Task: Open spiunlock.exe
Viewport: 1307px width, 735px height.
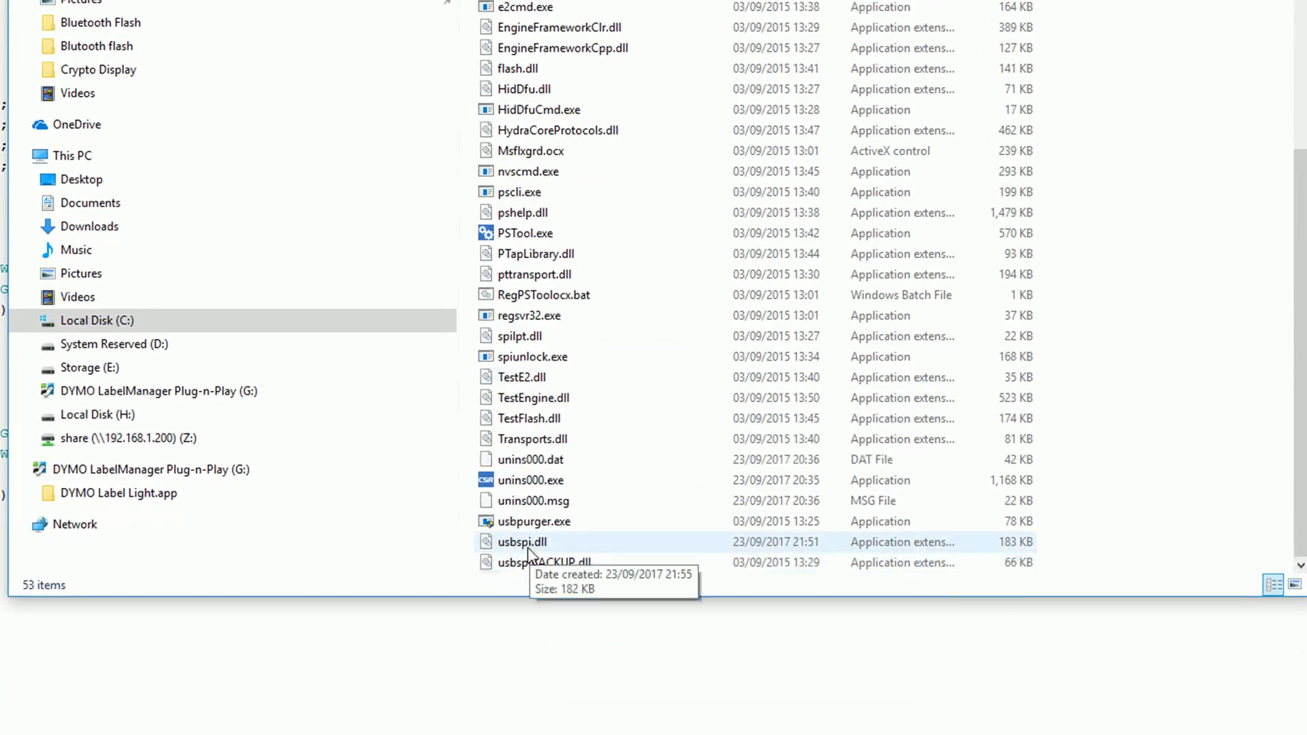Action: (532, 356)
